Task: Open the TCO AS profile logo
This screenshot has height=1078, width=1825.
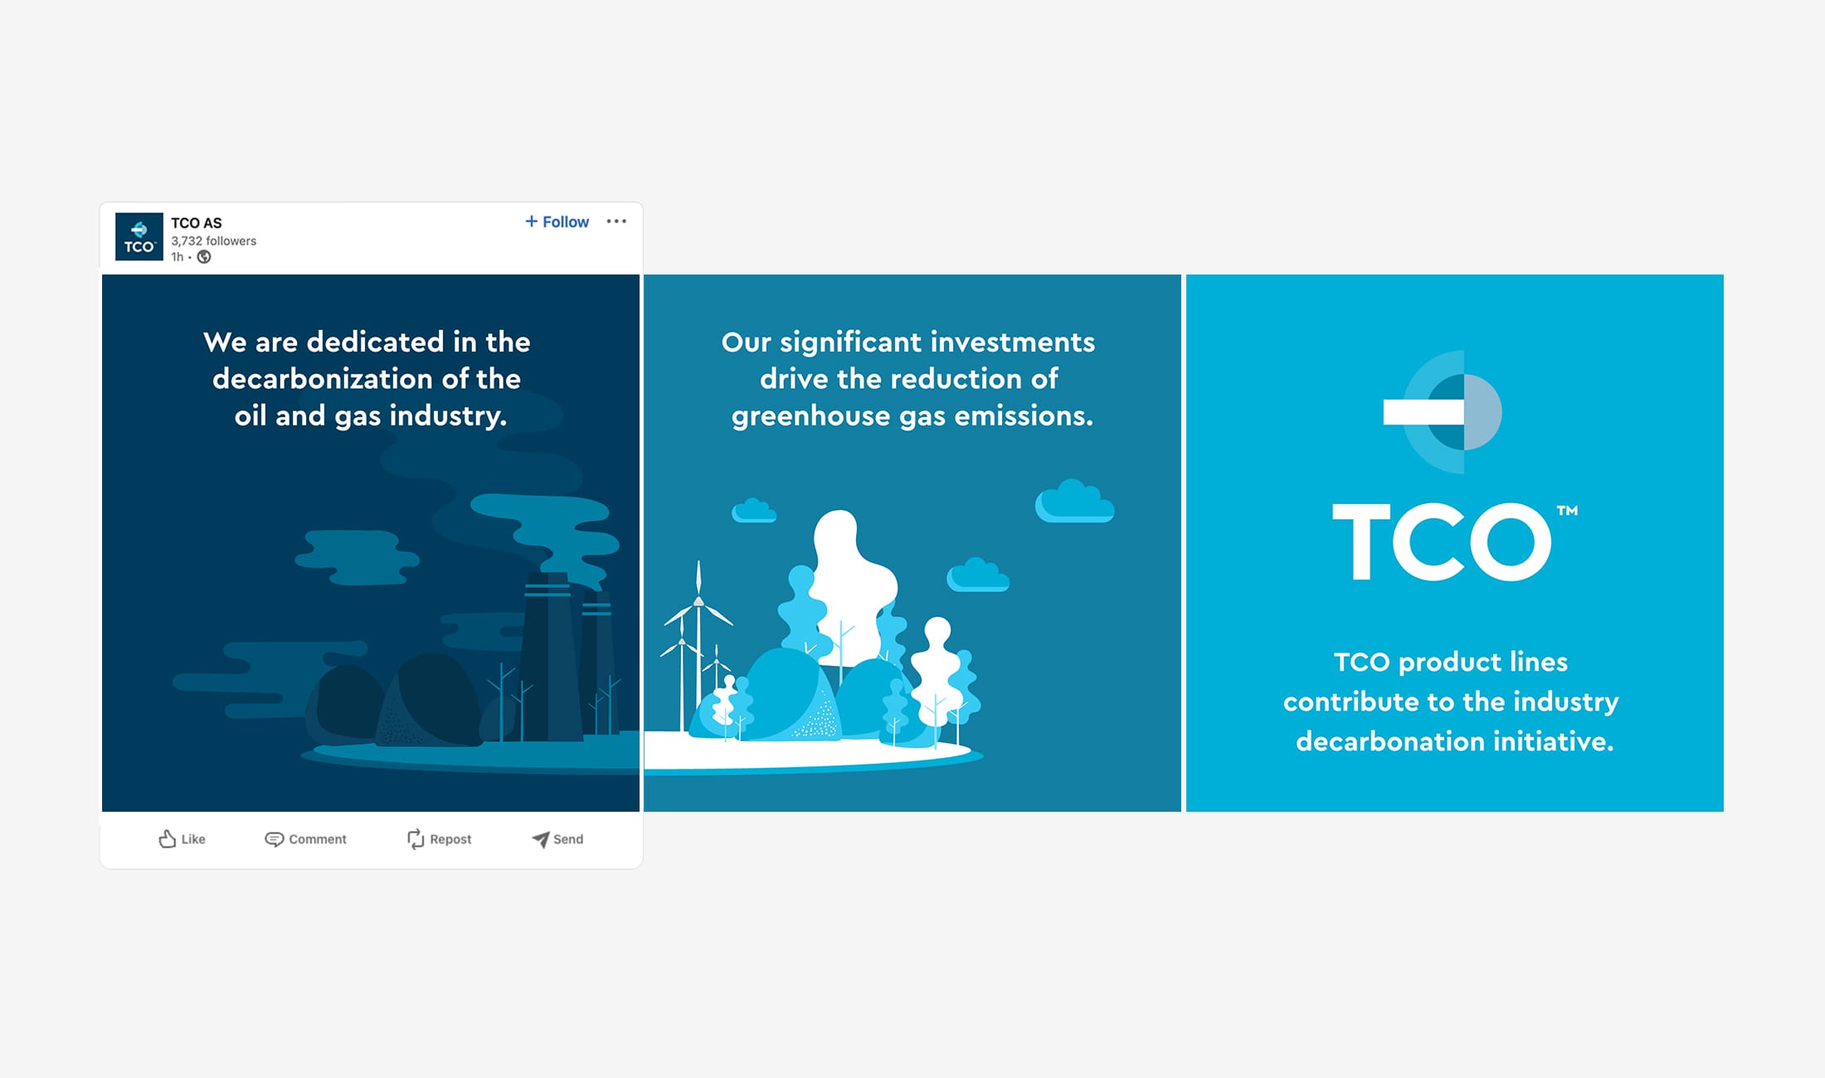Action: (139, 236)
